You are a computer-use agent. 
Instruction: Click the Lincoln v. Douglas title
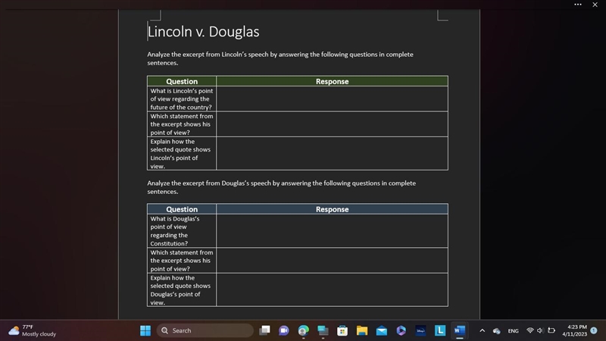[x=203, y=32]
